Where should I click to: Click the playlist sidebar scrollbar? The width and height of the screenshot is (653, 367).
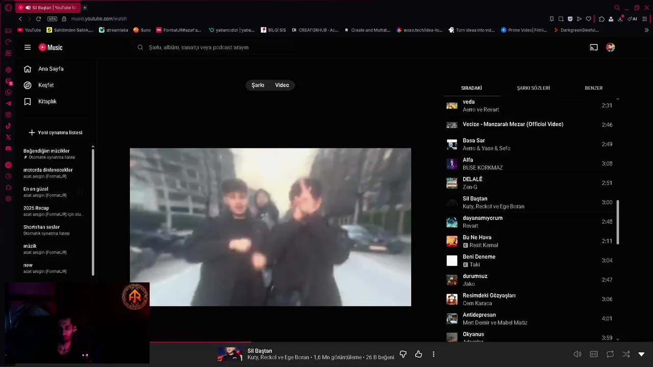[x=93, y=211]
